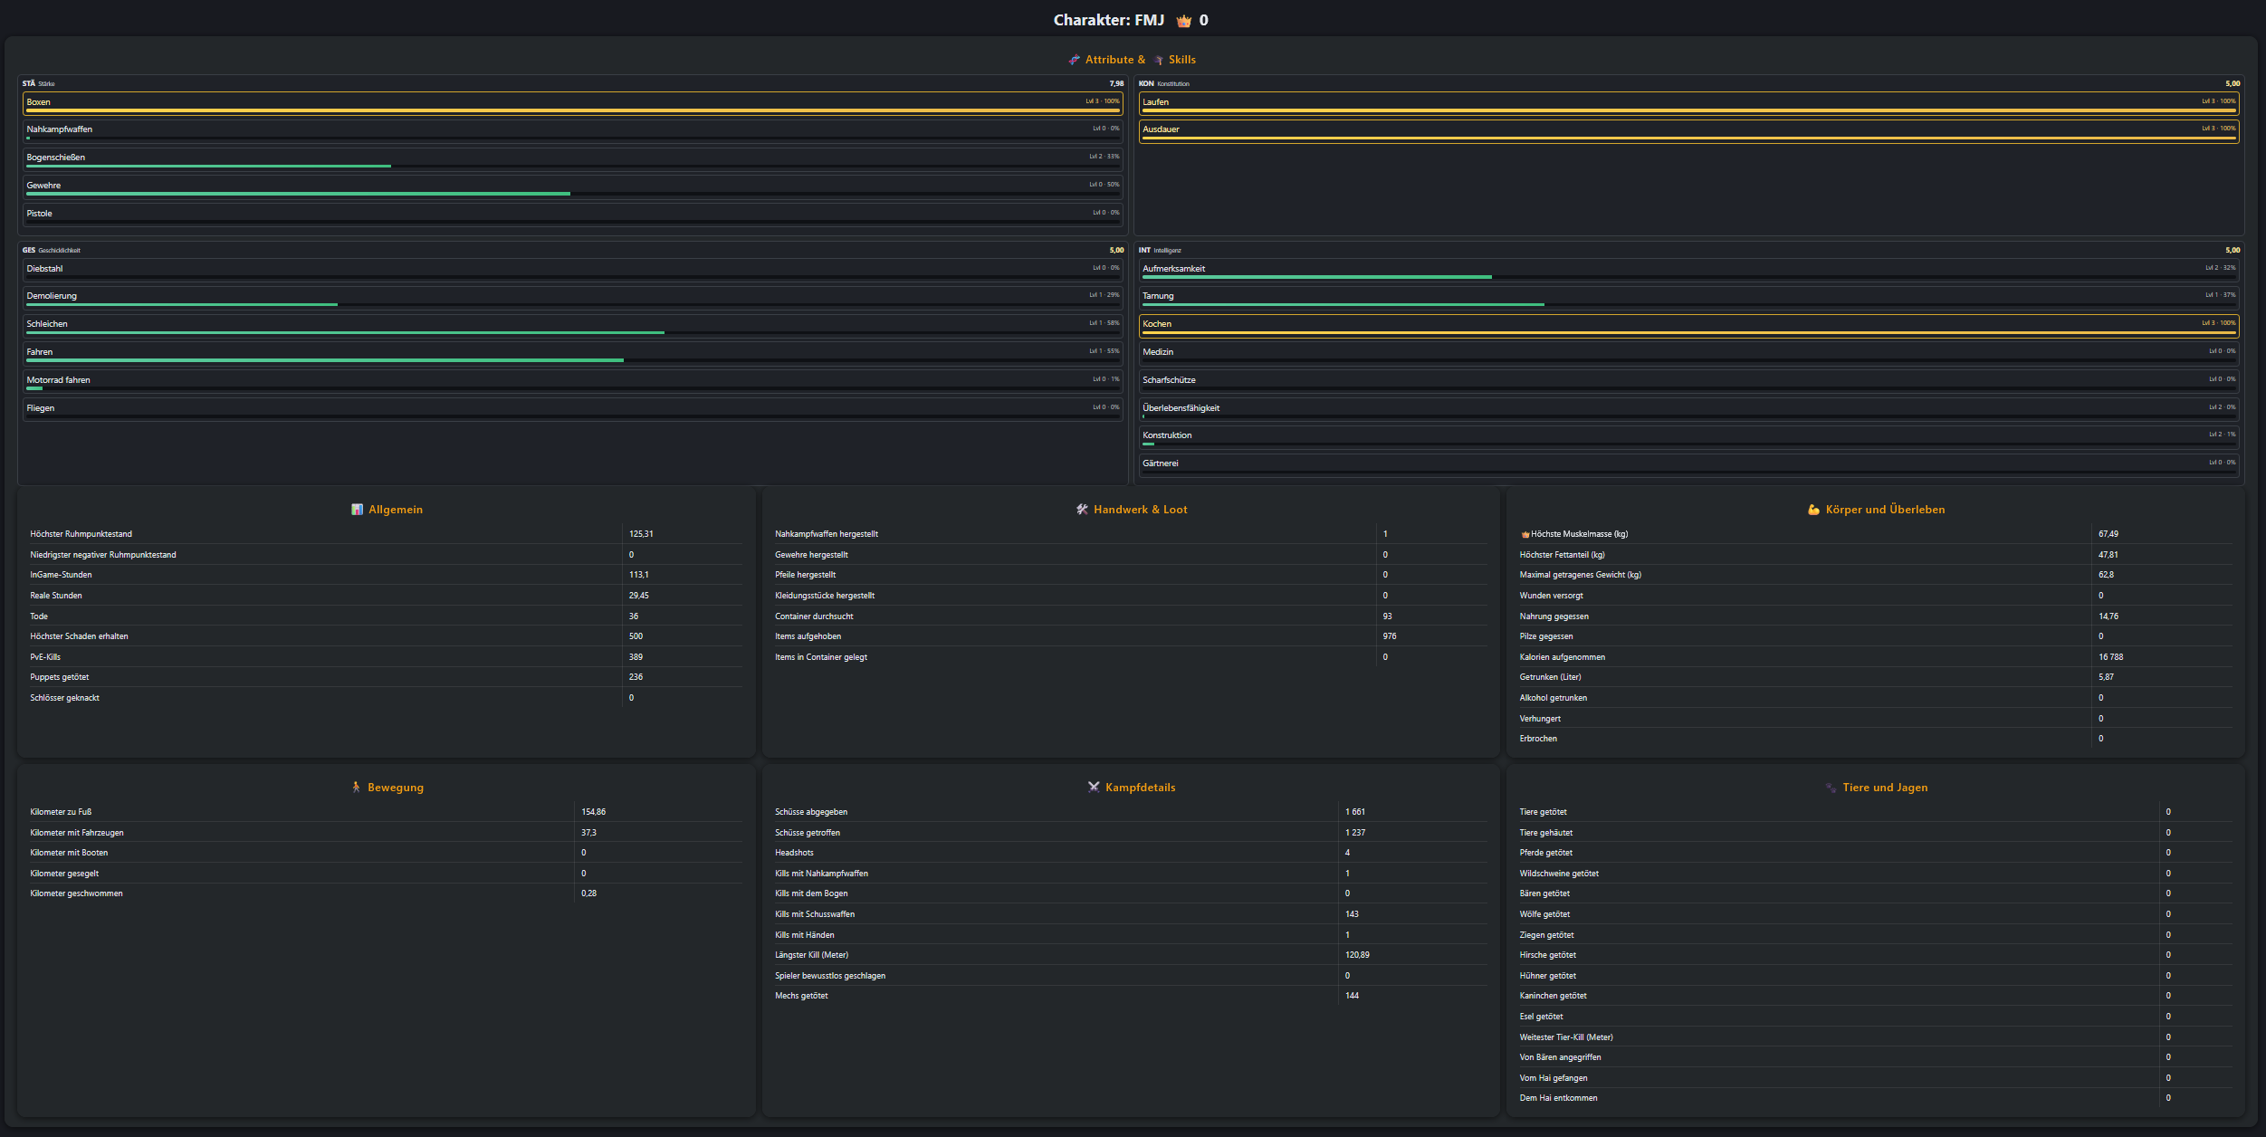
Task: Click the chart icon beside Allgemein
Action: (356, 509)
